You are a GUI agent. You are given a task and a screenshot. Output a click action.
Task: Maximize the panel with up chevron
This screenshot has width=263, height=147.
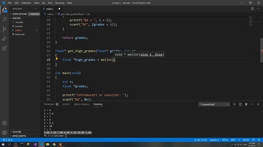pyautogui.click(x=252, y=105)
